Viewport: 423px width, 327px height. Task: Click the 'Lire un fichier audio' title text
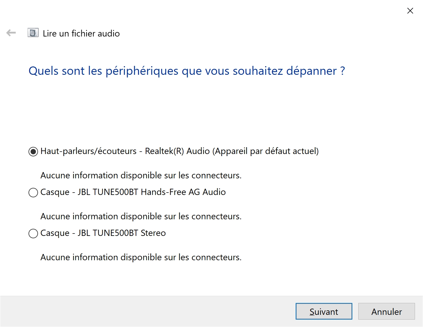pyautogui.click(x=81, y=33)
